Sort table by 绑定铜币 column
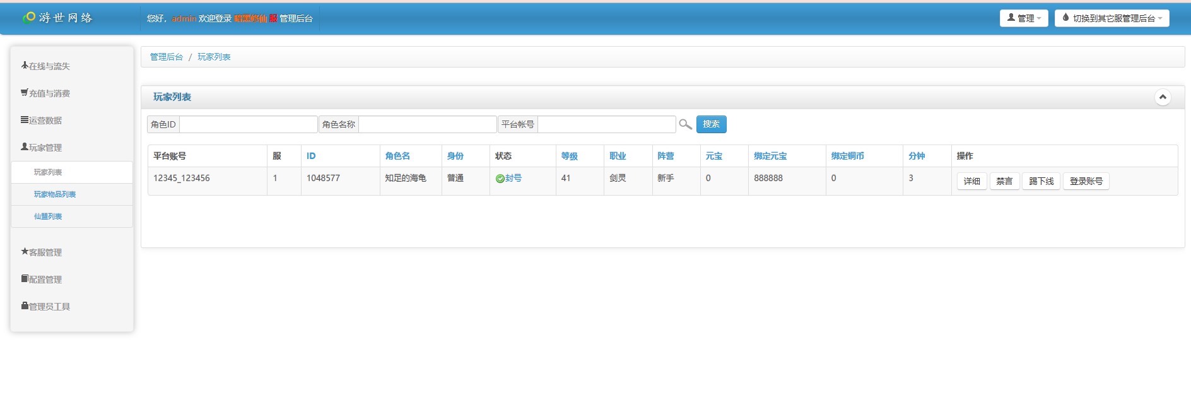Viewport: 1191px width, 414px height. [x=847, y=156]
